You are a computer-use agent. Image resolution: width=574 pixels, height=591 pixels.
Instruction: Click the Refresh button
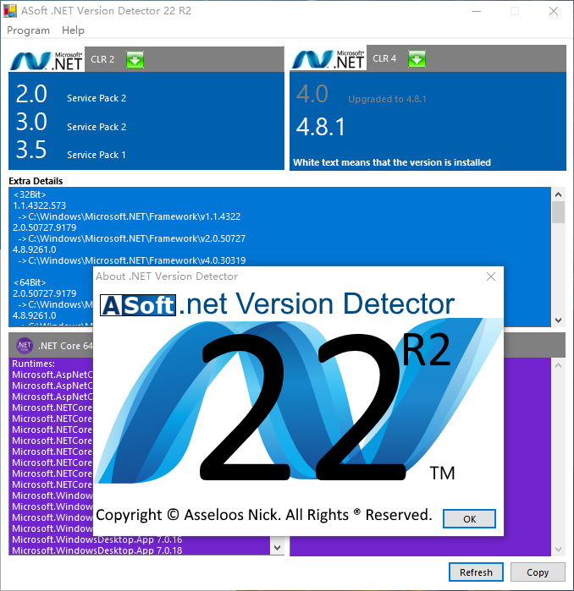pos(476,572)
